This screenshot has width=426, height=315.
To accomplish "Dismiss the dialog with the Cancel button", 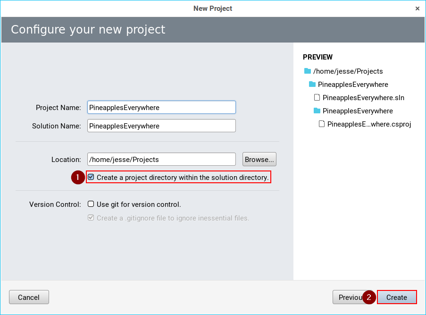I will (x=29, y=297).
